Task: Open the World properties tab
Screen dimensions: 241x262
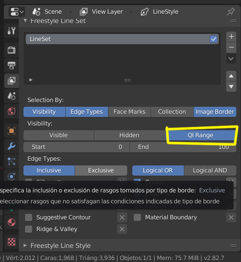Action: click(11, 111)
